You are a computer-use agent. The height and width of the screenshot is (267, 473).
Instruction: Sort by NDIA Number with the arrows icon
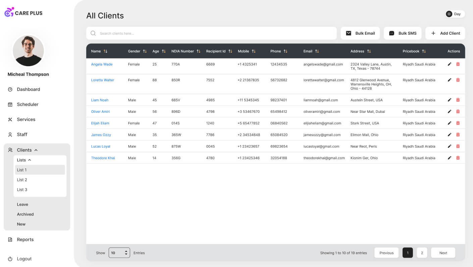(x=198, y=51)
